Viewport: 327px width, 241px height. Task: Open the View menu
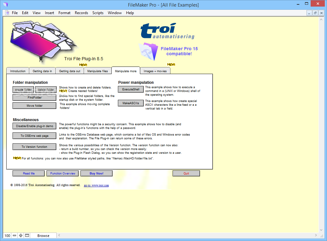coord(36,13)
